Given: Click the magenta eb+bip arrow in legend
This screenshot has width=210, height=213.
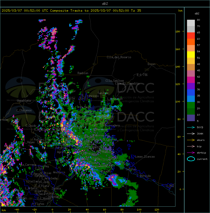Looking at the screenshot, I should [191, 153].
